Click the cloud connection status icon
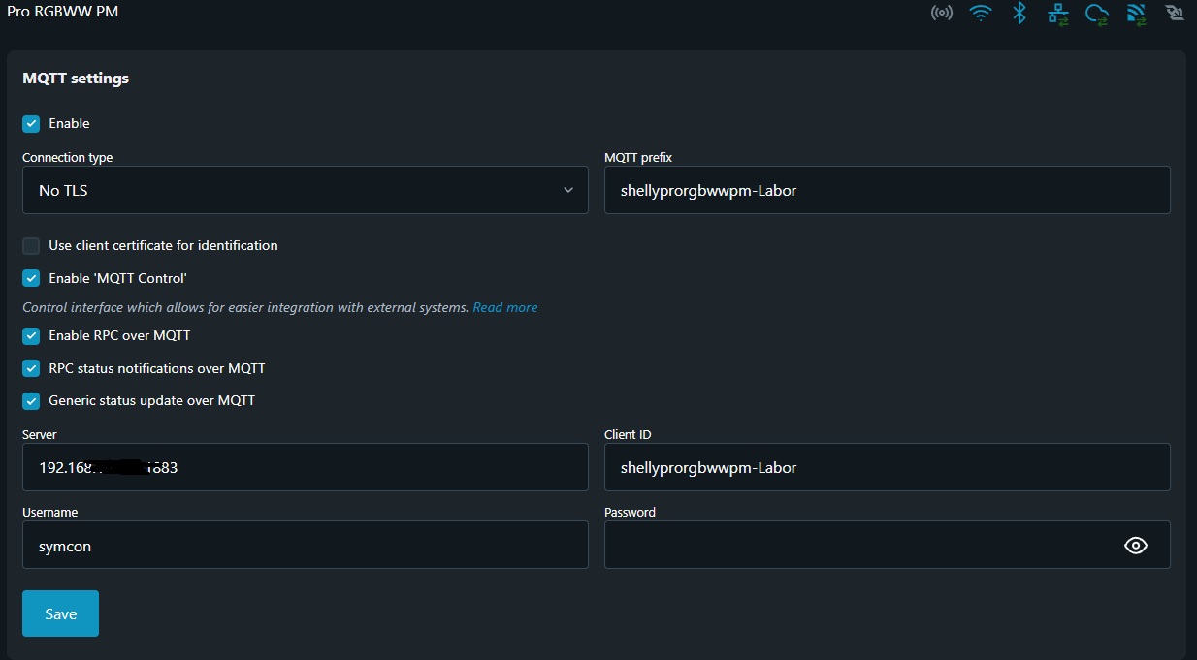 (1097, 14)
